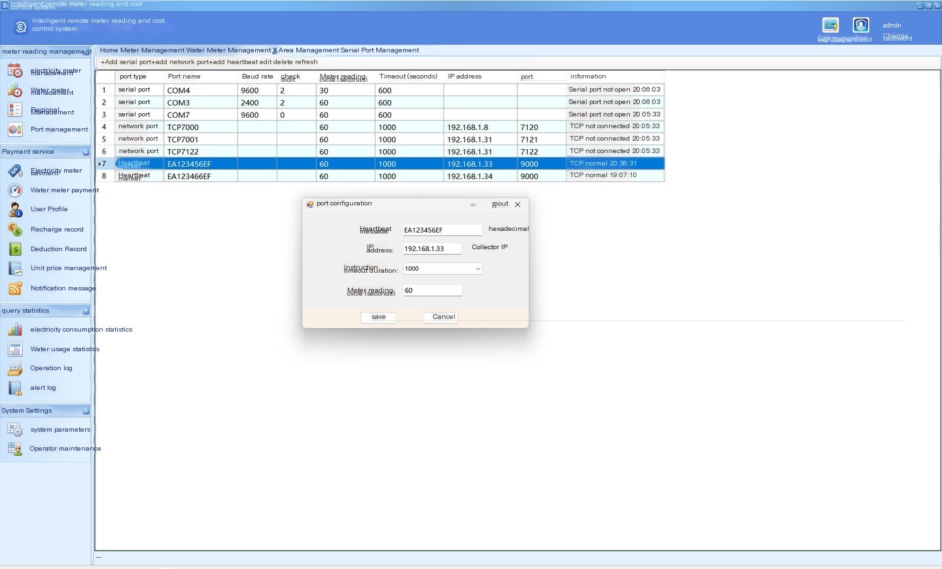Click the Operation log icon
The image size is (942, 569).
(15, 368)
